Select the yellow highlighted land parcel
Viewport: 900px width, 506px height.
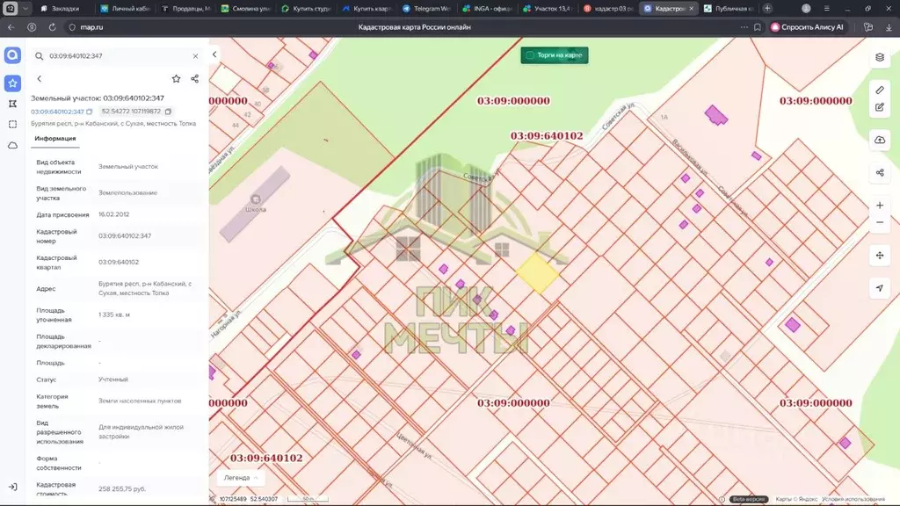pos(537,272)
